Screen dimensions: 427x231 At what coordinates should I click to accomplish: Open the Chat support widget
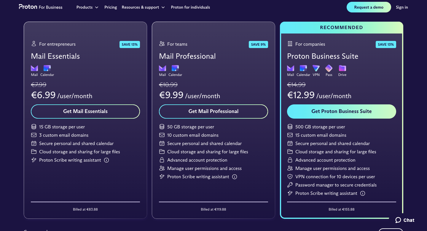click(405, 220)
